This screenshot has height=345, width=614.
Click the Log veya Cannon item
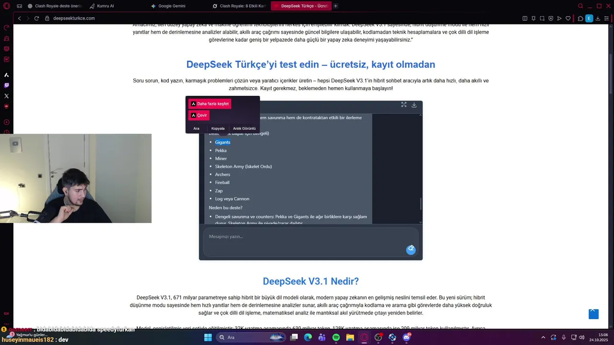232,199
